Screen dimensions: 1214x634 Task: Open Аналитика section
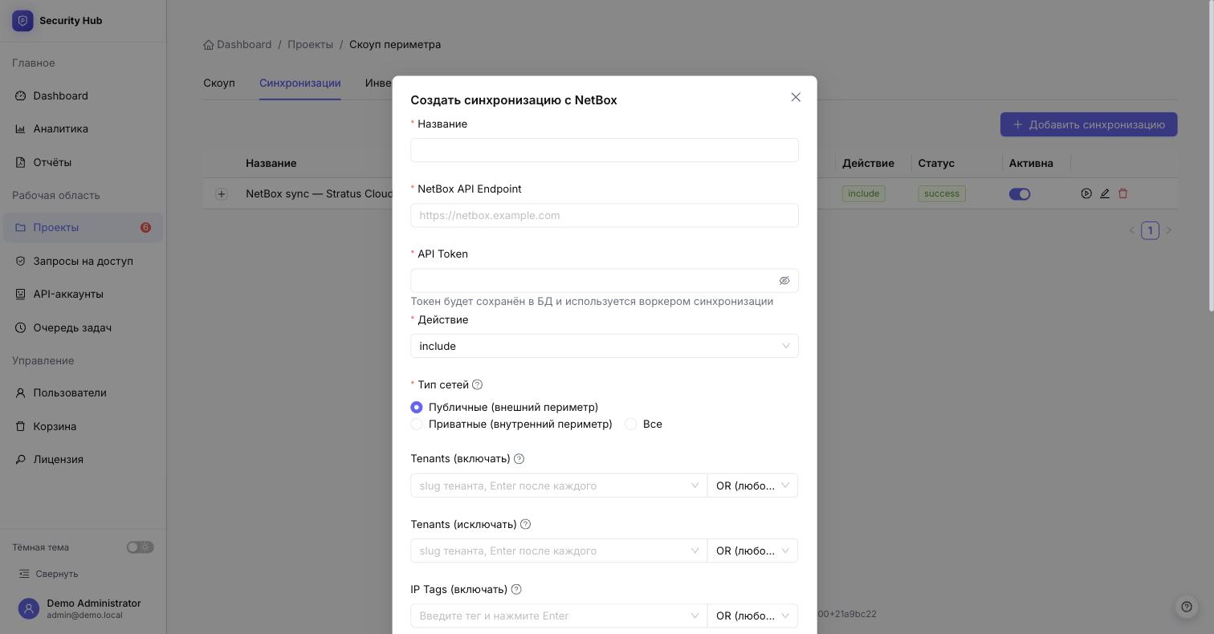tap(83, 128)
